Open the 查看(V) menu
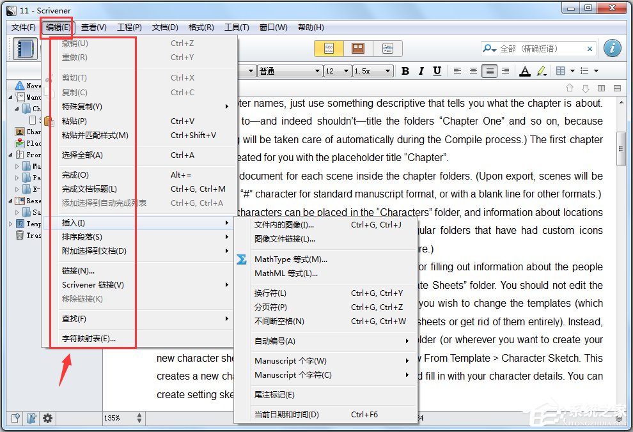The width and height of the screenshot is (633, 432). tap(93, 27)
